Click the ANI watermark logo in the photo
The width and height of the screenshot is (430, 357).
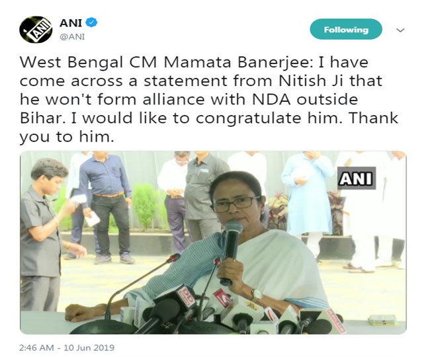(356, 178)
